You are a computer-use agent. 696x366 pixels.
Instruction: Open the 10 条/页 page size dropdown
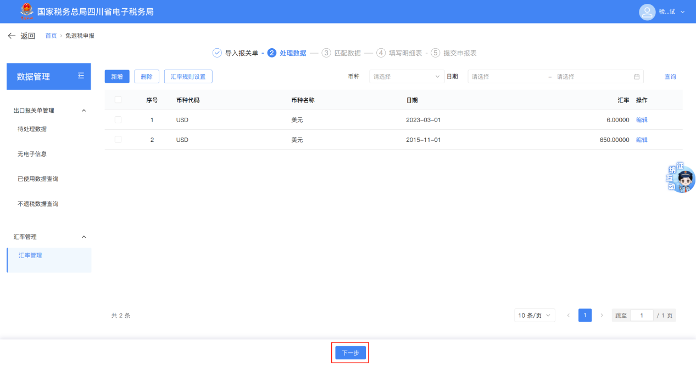(x=534, y=316)
